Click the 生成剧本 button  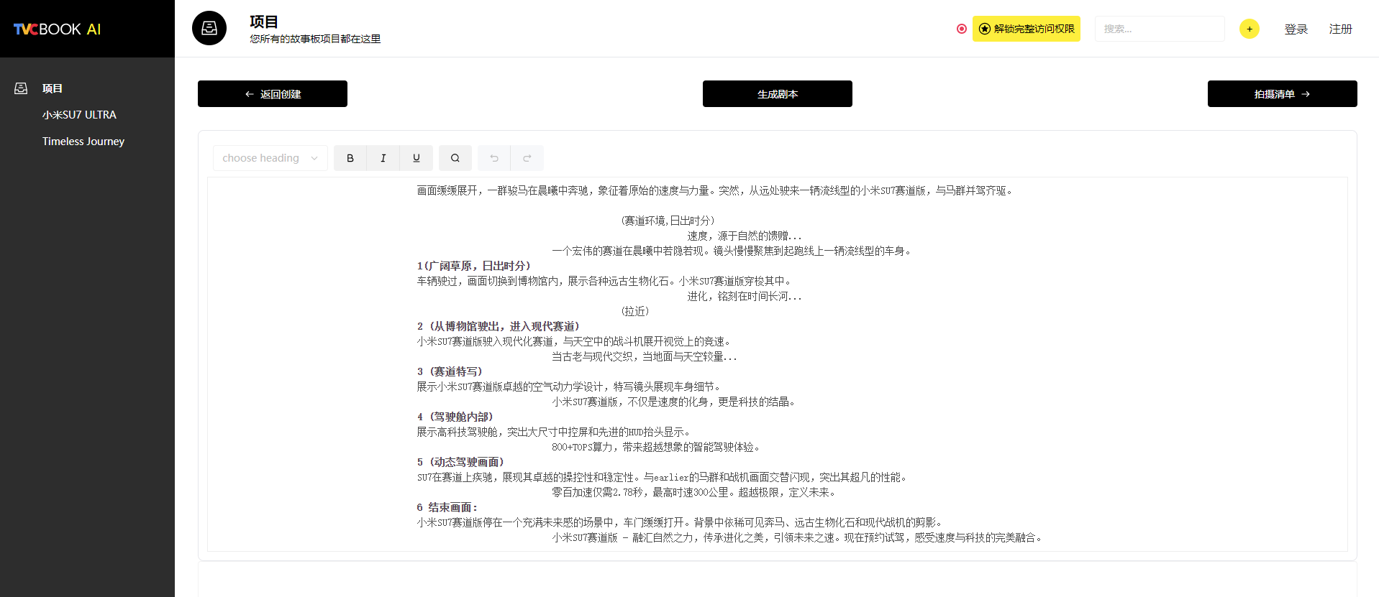pyautogui.click(x=778, y=94)
